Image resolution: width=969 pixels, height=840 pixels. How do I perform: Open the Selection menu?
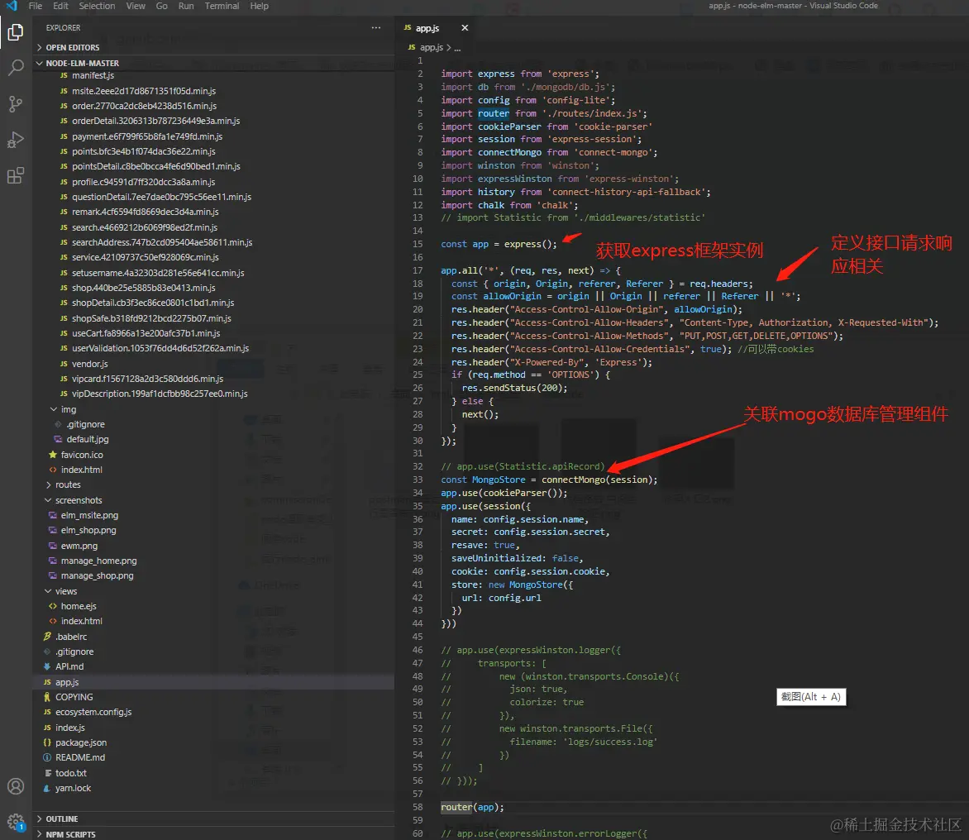[97, 6]
